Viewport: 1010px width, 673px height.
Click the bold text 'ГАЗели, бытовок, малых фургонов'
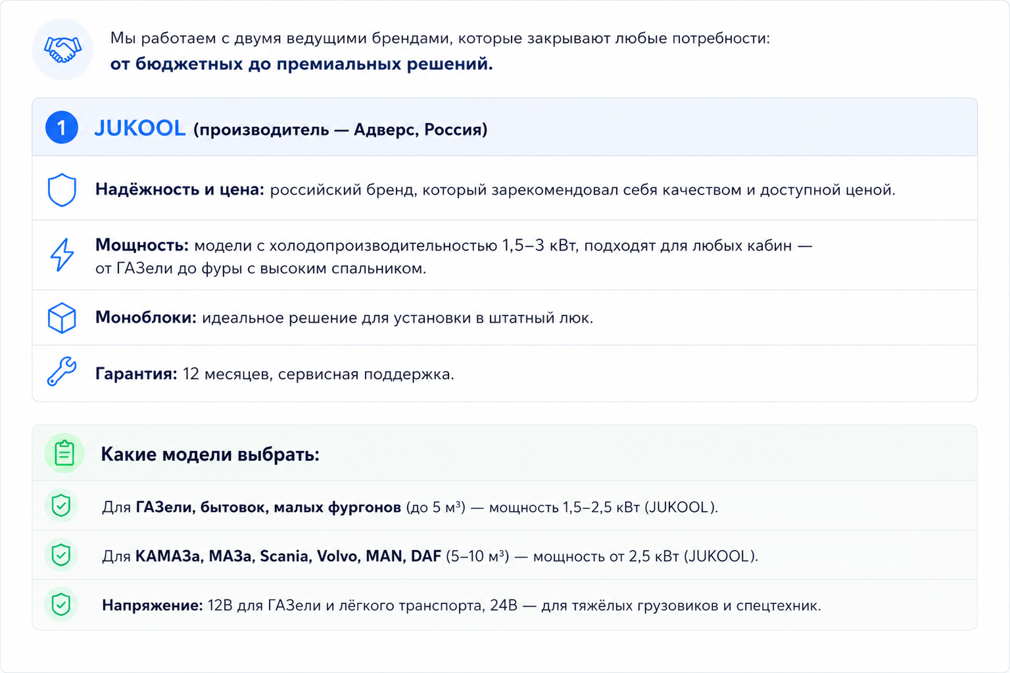pos(268,507)
